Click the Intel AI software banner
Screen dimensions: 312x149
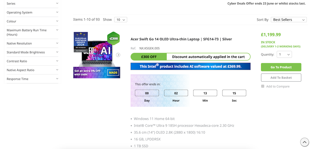click(x=190, y=66)
